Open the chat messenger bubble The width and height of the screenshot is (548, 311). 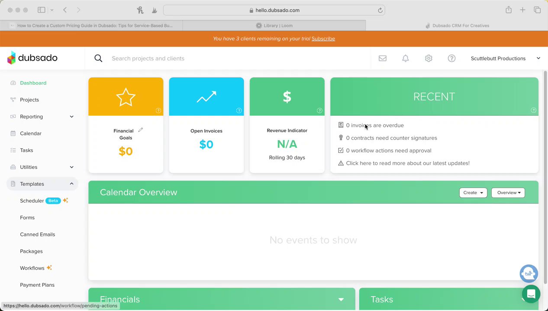tap(531, 294)
